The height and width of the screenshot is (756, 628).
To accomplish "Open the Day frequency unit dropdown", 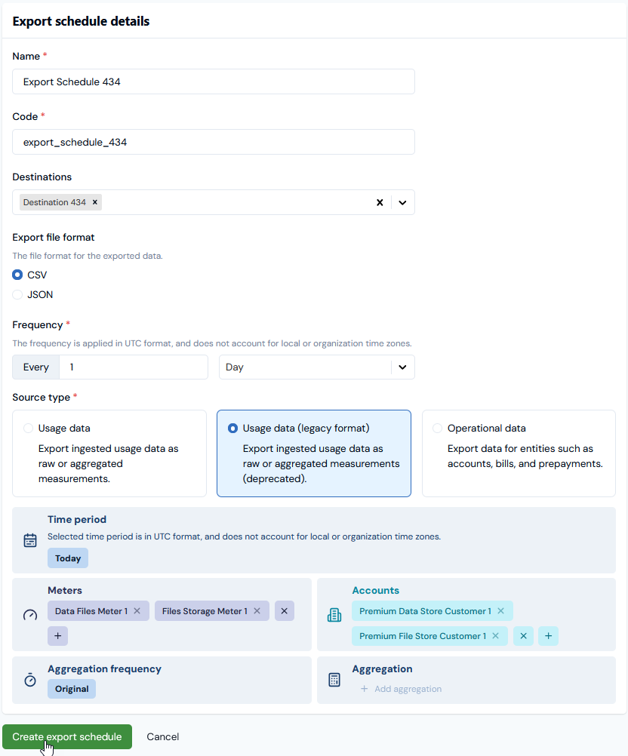I will [x=317, y=367].
